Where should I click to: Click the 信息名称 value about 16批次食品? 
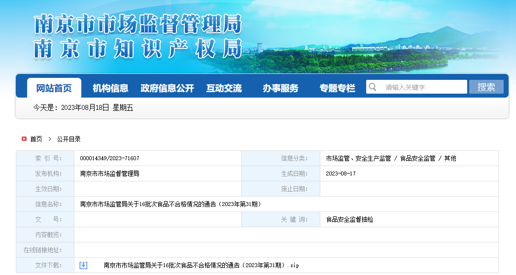[x=171, y=204]
